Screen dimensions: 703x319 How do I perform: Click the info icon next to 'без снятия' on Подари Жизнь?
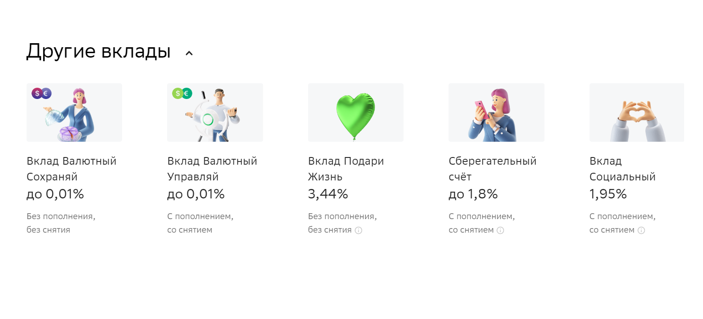coord(358,230)
